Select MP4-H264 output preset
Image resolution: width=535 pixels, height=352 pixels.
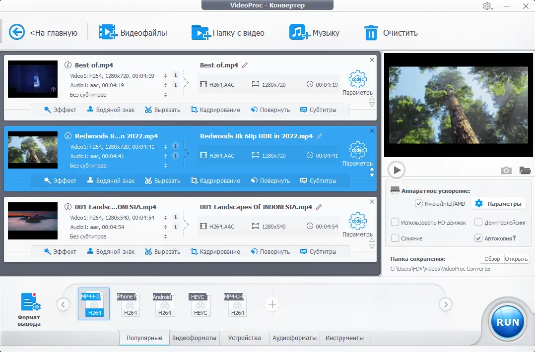(x=94, y=304)
